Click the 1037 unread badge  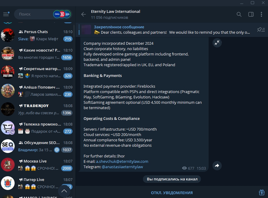tap(67, 150)
